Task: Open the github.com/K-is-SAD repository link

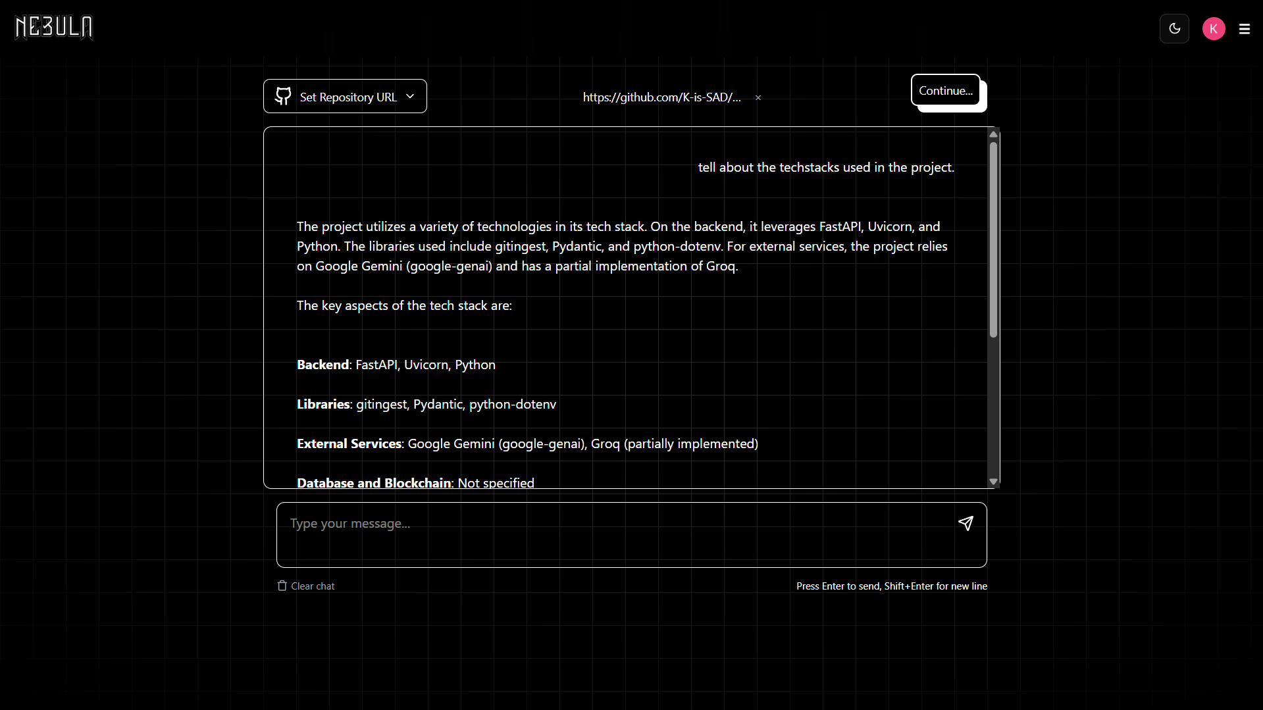Action: point(662,97)
